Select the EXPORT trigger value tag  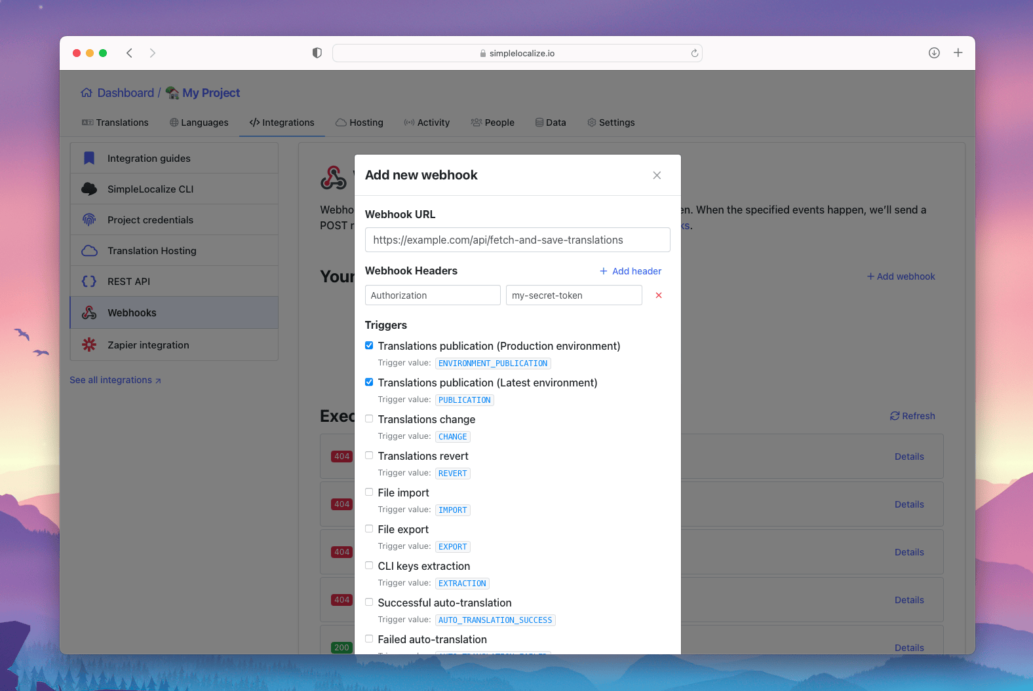(453, 547)
